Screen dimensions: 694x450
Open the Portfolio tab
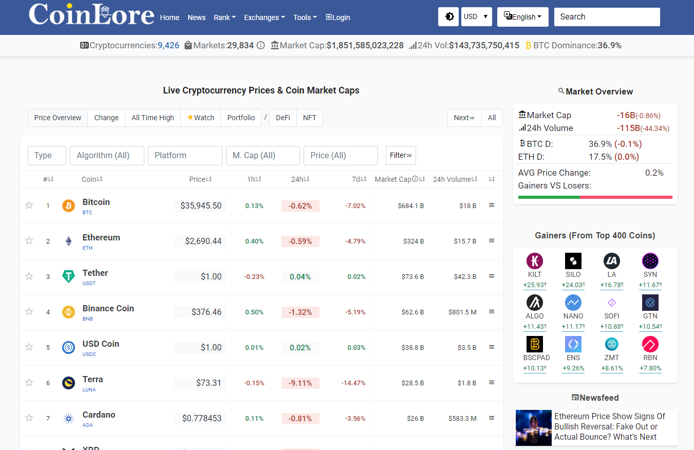click(241, 118)
